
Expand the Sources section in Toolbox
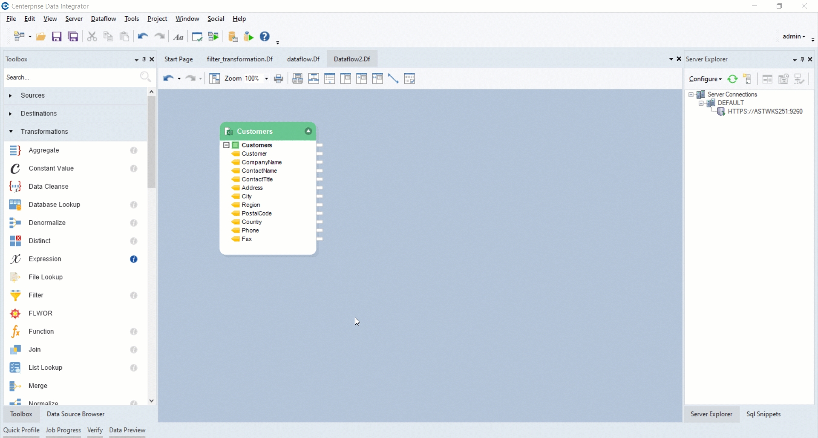point(11,96)
